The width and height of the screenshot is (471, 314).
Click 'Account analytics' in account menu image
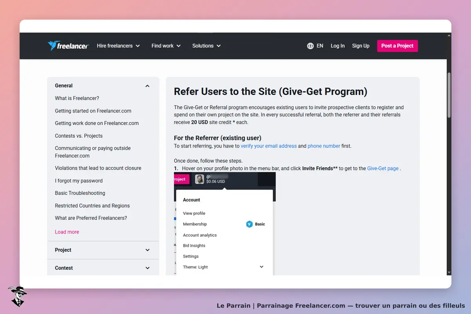pyautogui.click(x=200, y=235)
